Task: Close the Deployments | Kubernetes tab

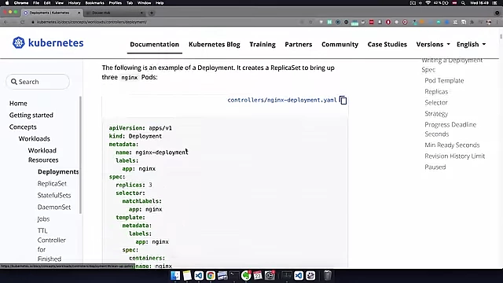Action: [79, 13]
